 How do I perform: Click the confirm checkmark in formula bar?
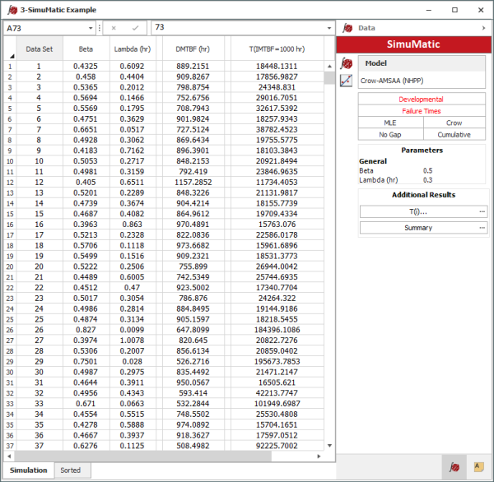[135, 27]
